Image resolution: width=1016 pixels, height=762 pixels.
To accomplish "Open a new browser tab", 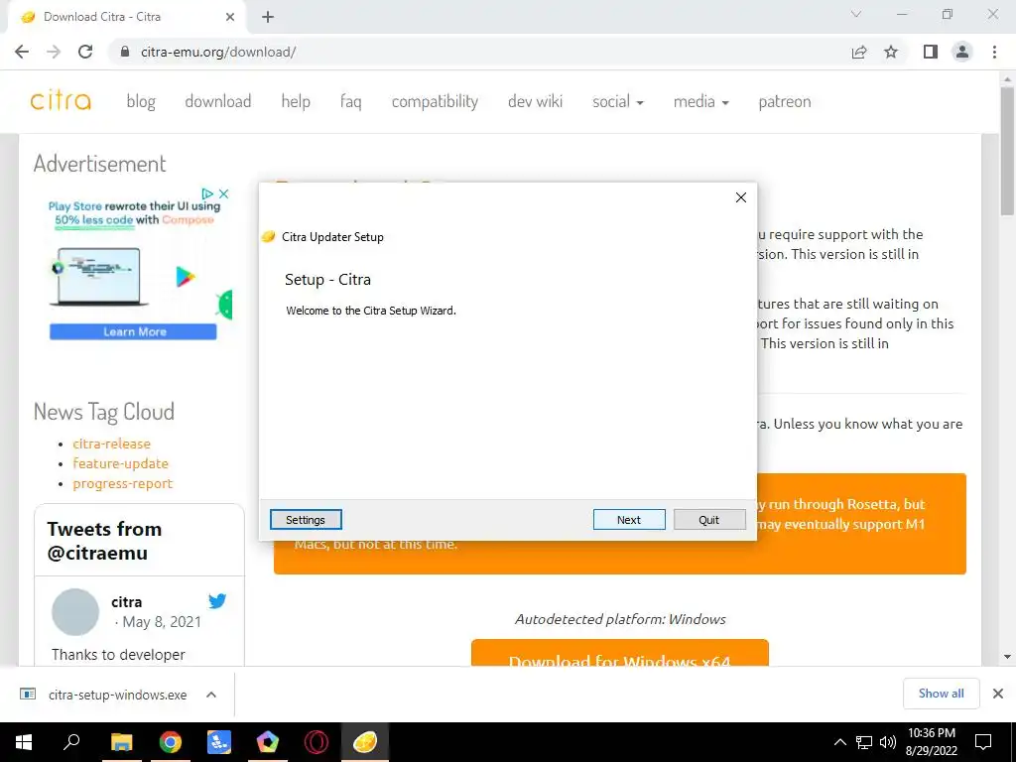I will click(268, 18).
